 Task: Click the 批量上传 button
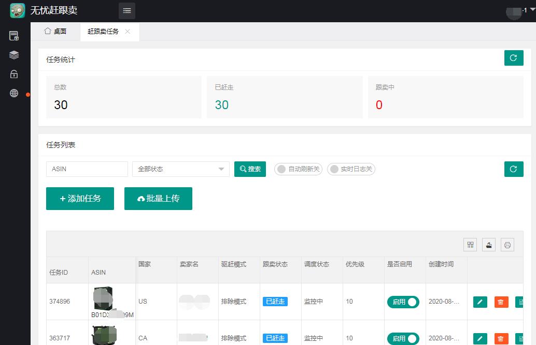[158, 199]
